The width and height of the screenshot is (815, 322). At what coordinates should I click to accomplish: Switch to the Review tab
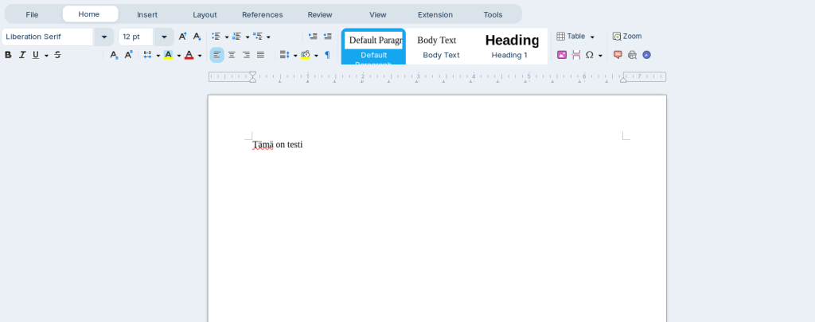pos(320,14)
